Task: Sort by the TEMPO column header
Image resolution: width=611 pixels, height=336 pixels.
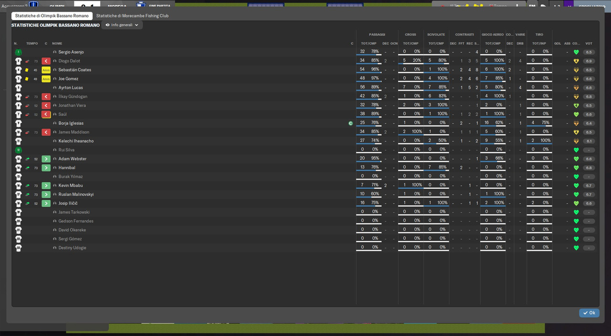Action: tap(32, 43)
